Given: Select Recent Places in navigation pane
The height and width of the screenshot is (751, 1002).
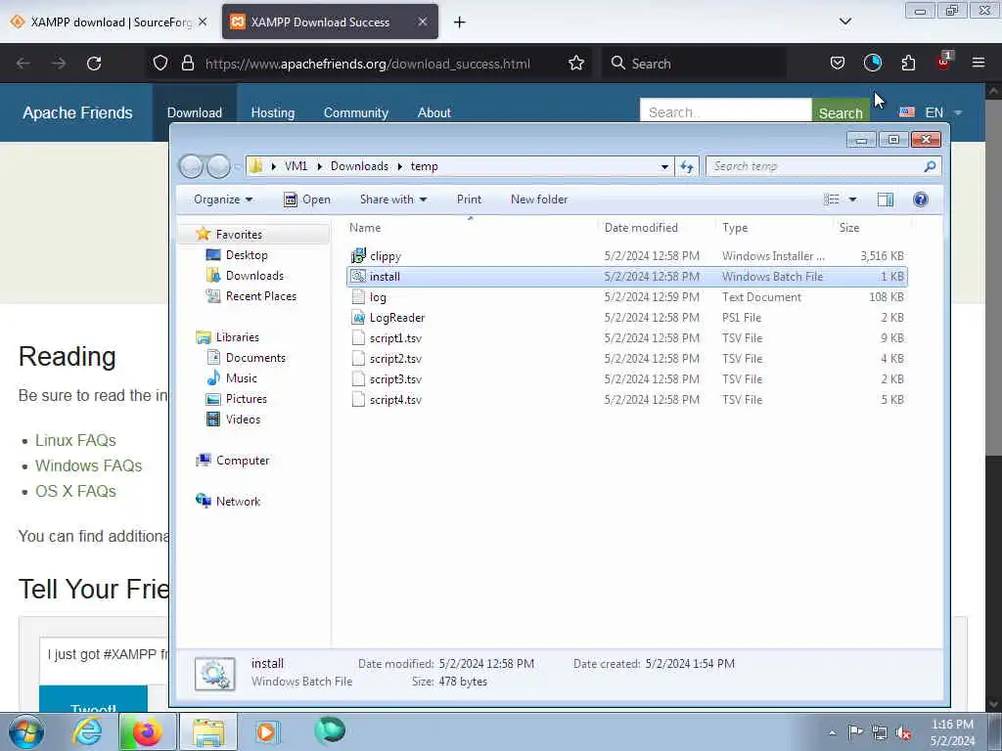Looking at the screenshot, I should click(260, 295).
